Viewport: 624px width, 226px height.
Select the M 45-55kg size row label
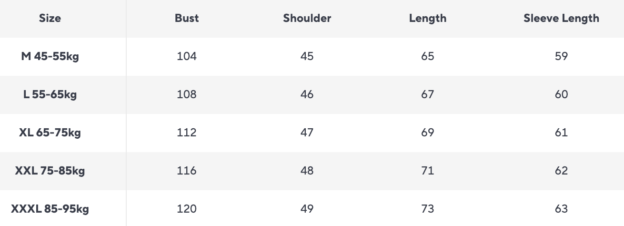point(50,56)
